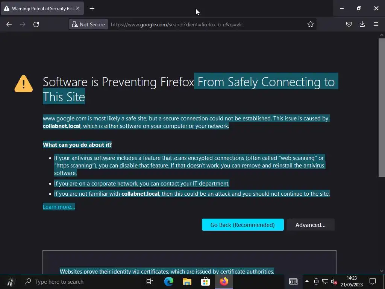Open Task View on the taskbar
This screenshot has height=289, width=385.
pyautogui.click(x=149, y=281)
